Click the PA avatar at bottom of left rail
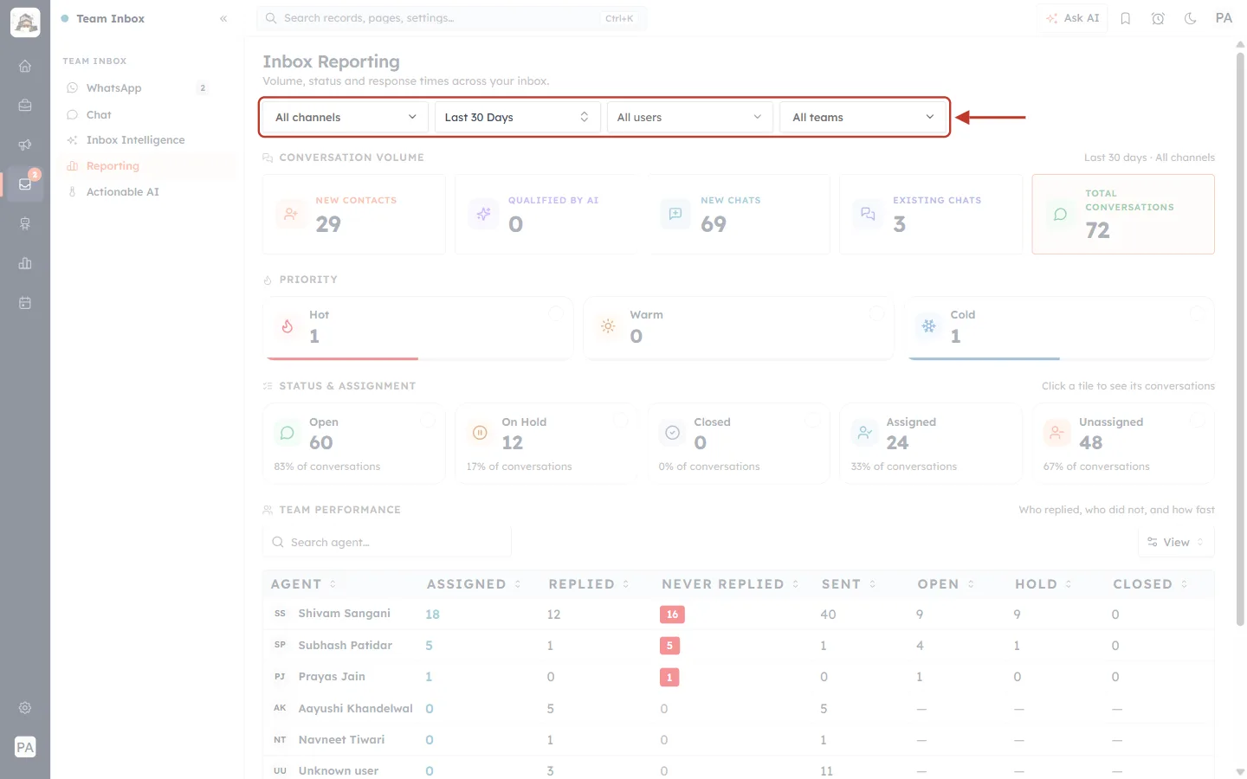This screenshot has width=1247, height=779. [x=25, y=747]
